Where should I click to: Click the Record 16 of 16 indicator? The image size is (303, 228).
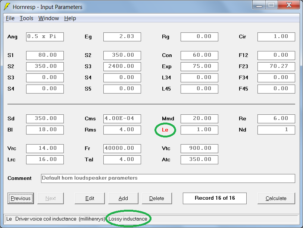215,198
